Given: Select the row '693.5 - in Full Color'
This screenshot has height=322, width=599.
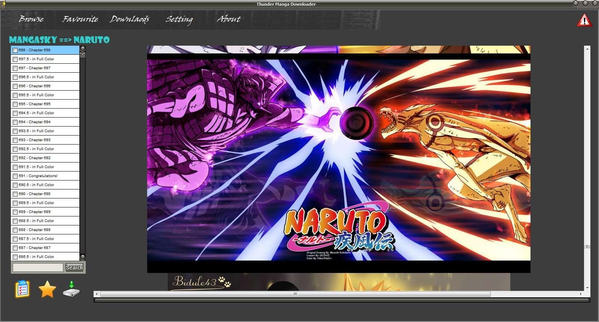Looking at the screenshot, I should [45, 131].
